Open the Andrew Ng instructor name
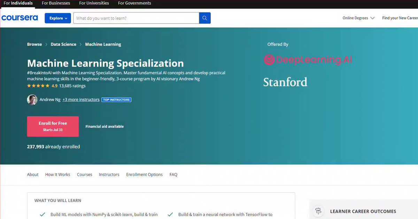Viewport: 418px width, 219px height. pos(50,100)
